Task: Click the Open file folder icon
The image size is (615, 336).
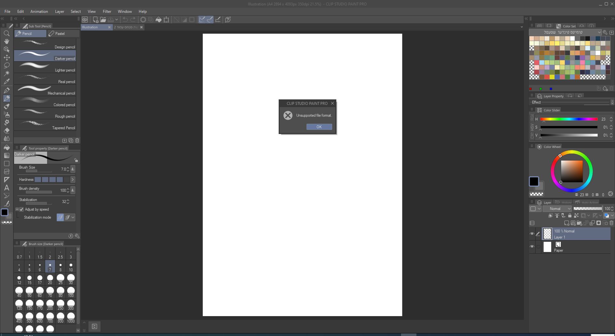Action: (x=103, y=20)
